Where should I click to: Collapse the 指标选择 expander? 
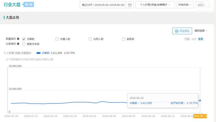pos(201,30)
